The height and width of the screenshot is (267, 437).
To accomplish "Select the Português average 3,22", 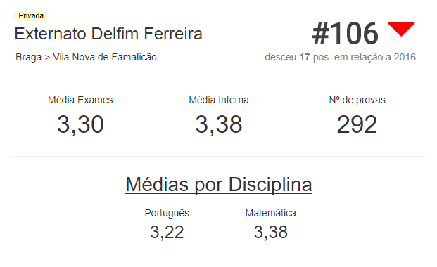I will [x=167, y=232].
